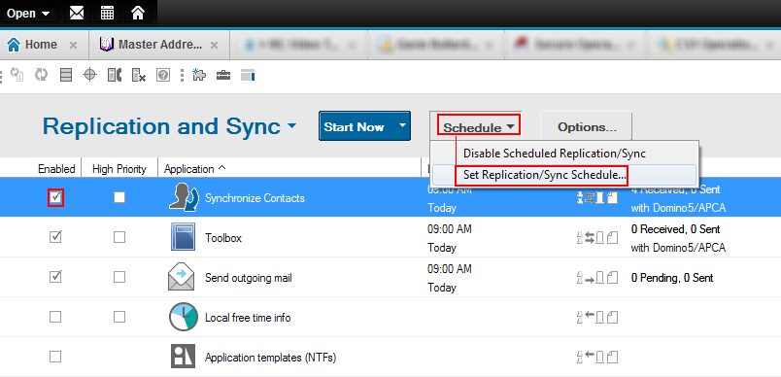
Task: Click the High Priority column header
Action: 119,169
